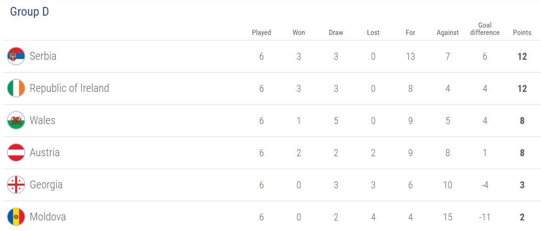The height and width of the screenshot is (231, 541).
Task: Click the Georgia flag icon
Action: click(16, 185)
